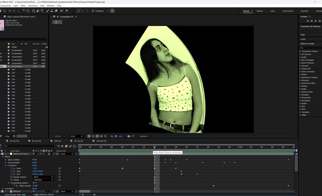Reset the CC Bend It effect
322x196 pixels.
[x=35, y=165]
